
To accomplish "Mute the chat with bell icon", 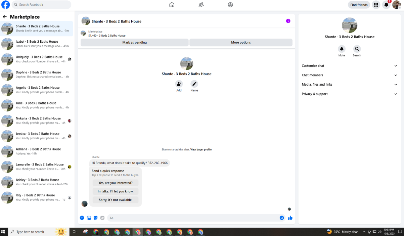I will [x=342, y=49].
